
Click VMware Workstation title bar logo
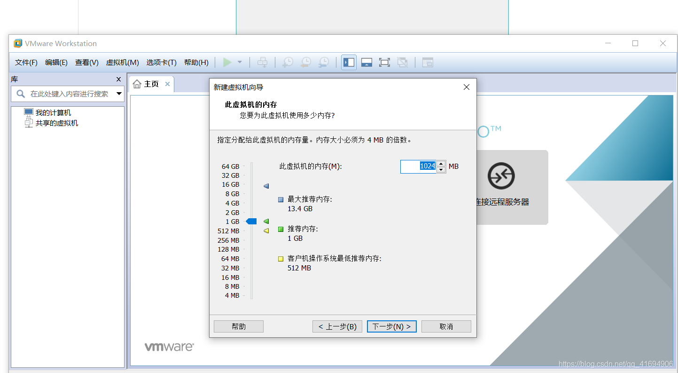[18, 43]
